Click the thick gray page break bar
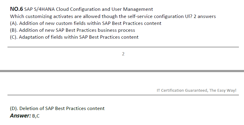The width and height of the screenshot is (244, 125). [122, 71]
